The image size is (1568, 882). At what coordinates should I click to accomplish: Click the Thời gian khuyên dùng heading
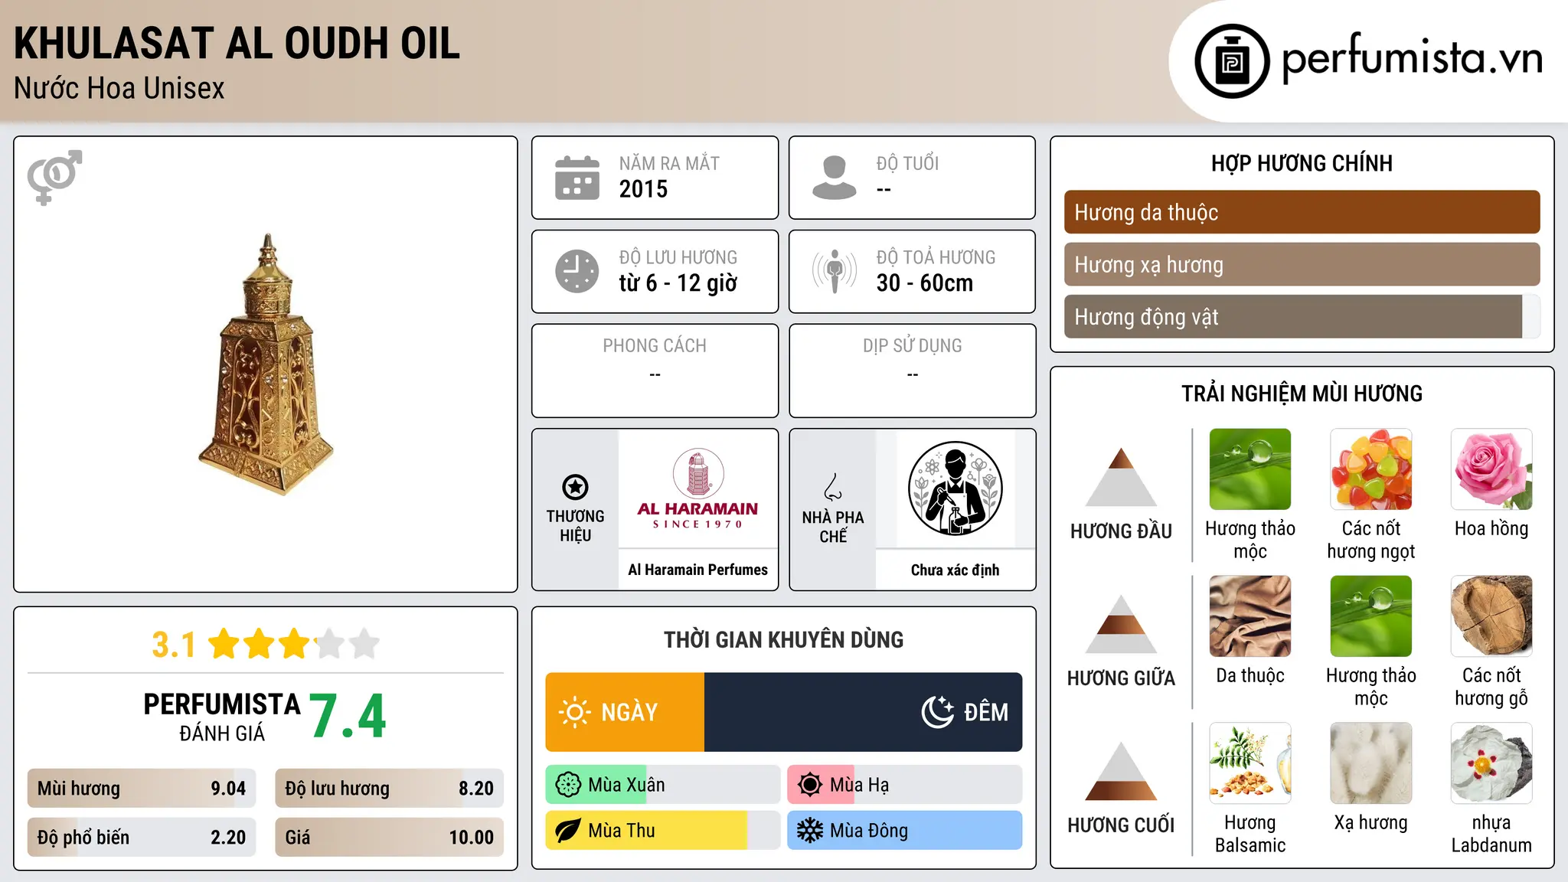click(x=783, y=639)
